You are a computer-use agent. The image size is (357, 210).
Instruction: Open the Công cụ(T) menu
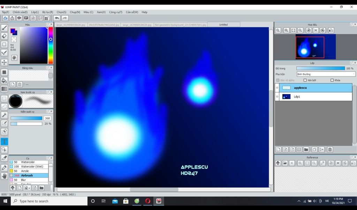click(116, 12)
